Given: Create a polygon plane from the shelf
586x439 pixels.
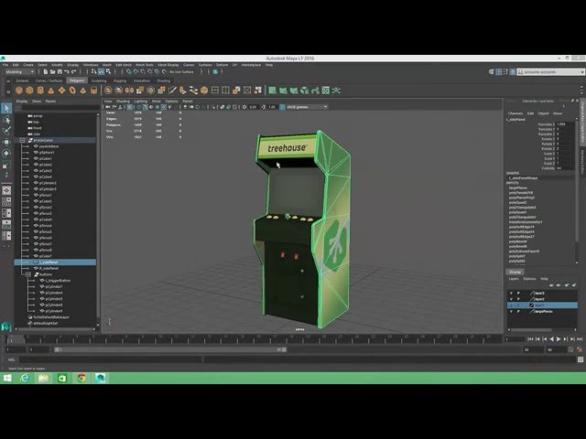Looking at the screenshot, I should pos(61,91).
